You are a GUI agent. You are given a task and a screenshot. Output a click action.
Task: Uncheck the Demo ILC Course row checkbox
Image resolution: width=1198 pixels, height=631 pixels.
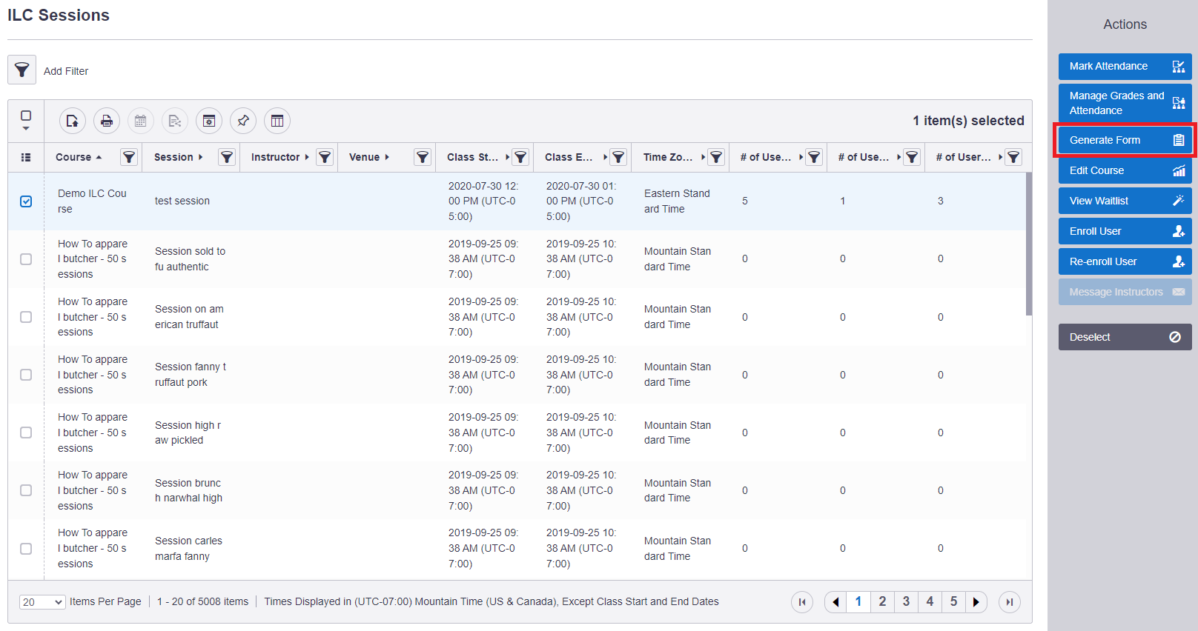26,201
